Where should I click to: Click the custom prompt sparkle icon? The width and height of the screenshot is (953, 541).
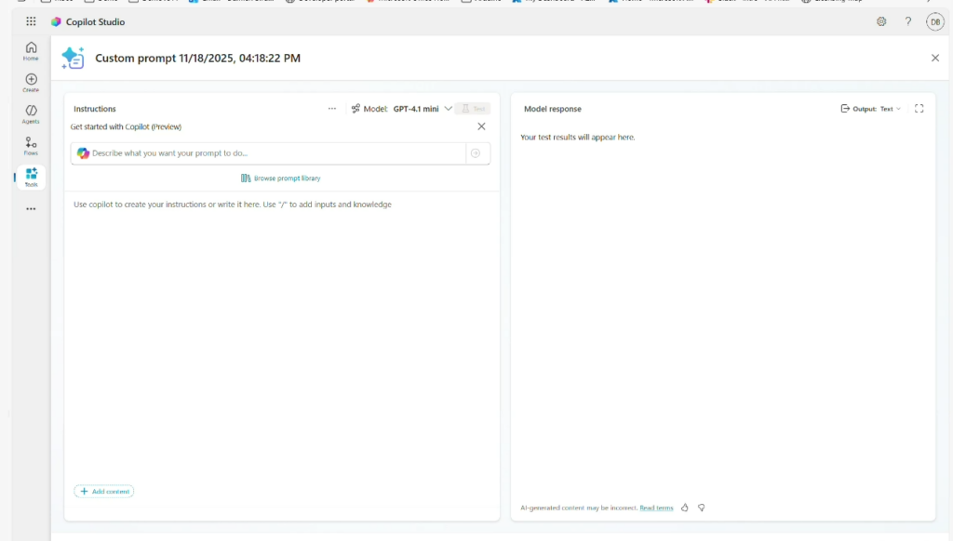coord(73,59)
